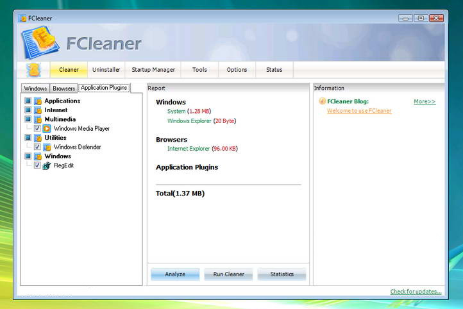Click the FCleaner title bar app icon
The width and height of the screenshot is (463, 309).
[22, 19]
